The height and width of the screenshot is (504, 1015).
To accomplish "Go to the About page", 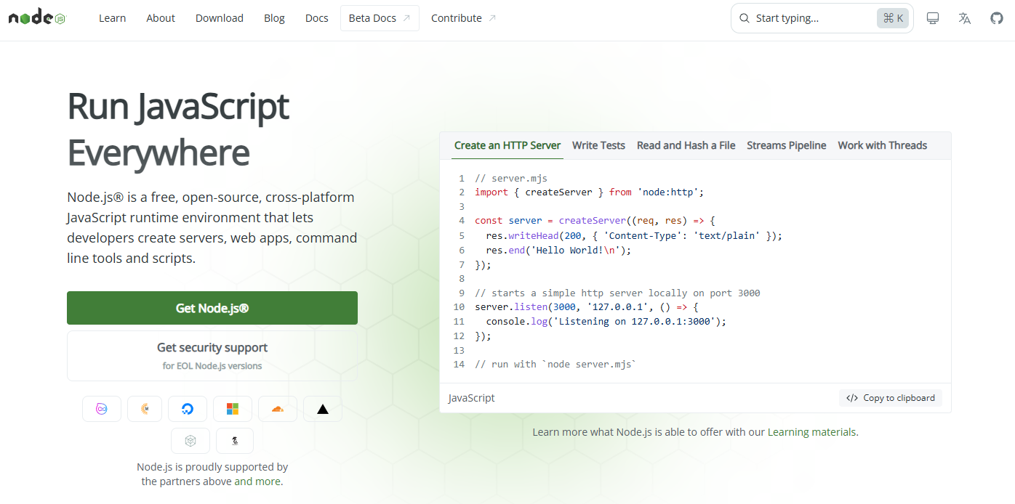I will [x=161, y=18].
